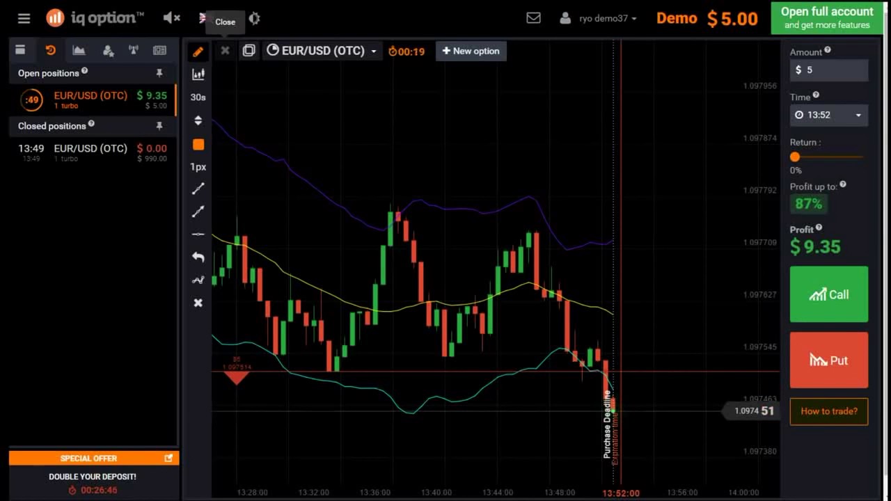Click the 00:19 orange timer
891x501 pixels.
(407, 51)
